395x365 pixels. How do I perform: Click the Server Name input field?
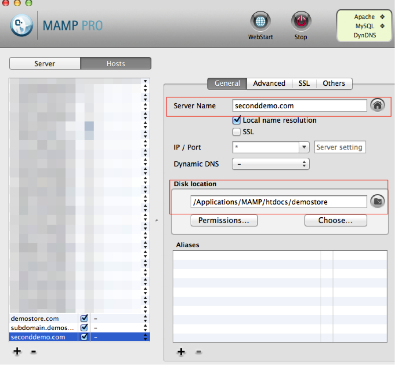[300, 106]
